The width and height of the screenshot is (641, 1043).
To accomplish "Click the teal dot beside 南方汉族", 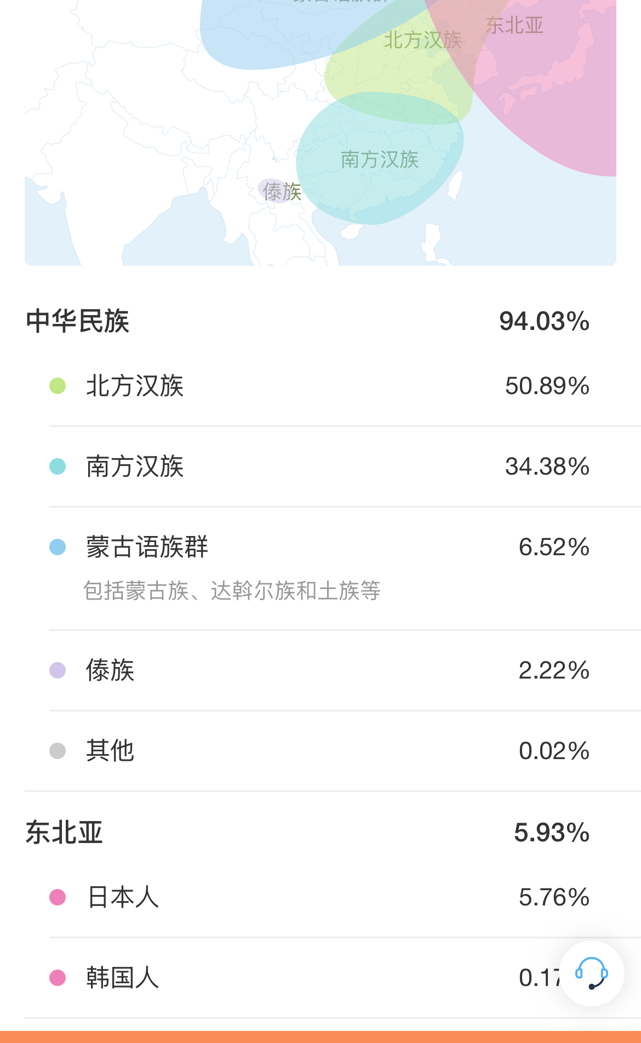I will click(58, 466).
